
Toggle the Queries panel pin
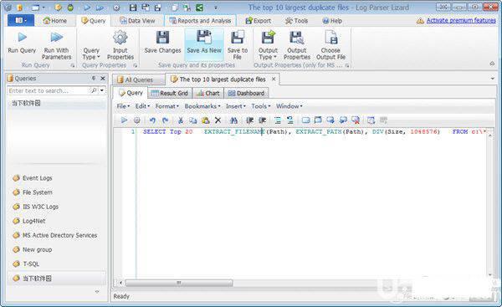pyautogui.click(x=94, y=78)
